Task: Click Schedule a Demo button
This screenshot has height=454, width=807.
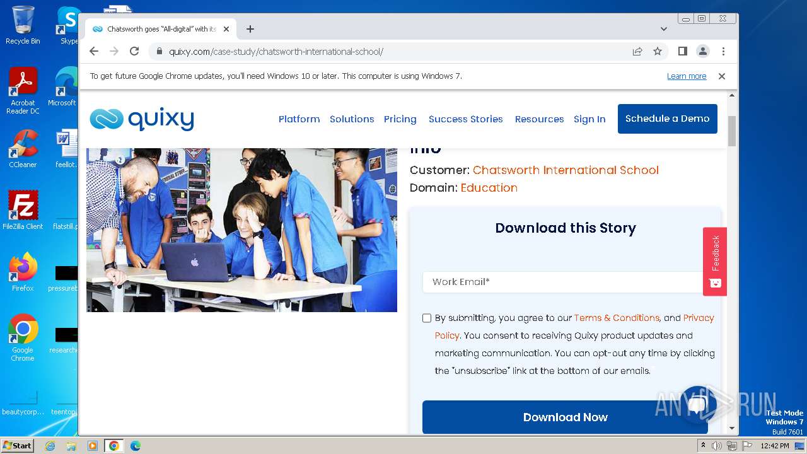Action: click(x=668, y=119)
